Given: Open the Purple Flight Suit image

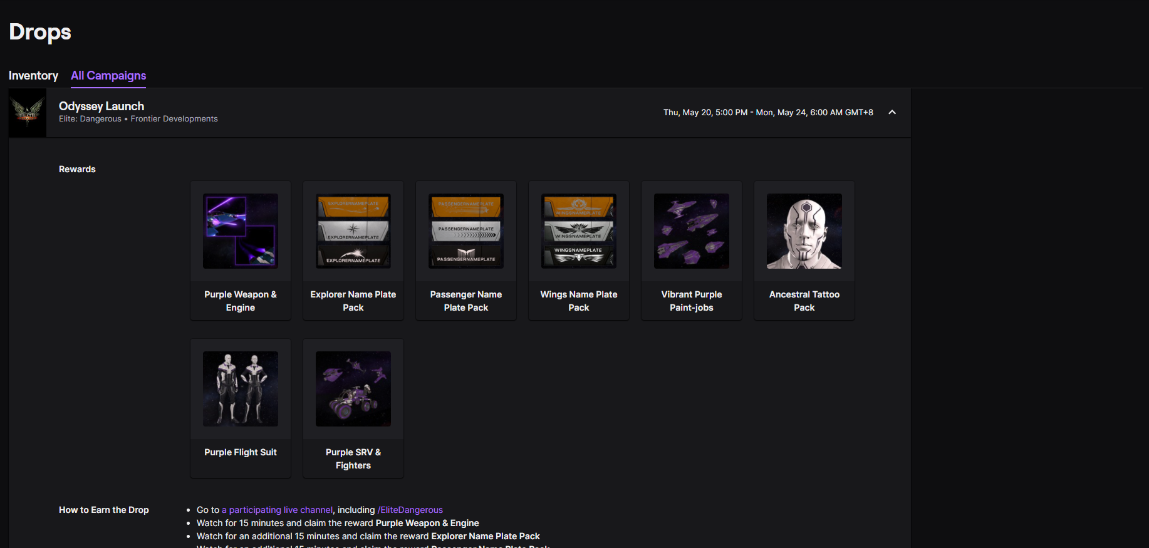Looking at the screenshot, I should point(241,389).
